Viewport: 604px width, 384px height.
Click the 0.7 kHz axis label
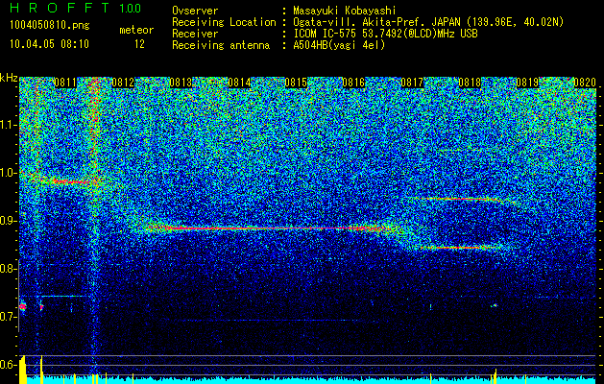click(x=9, y=317)
